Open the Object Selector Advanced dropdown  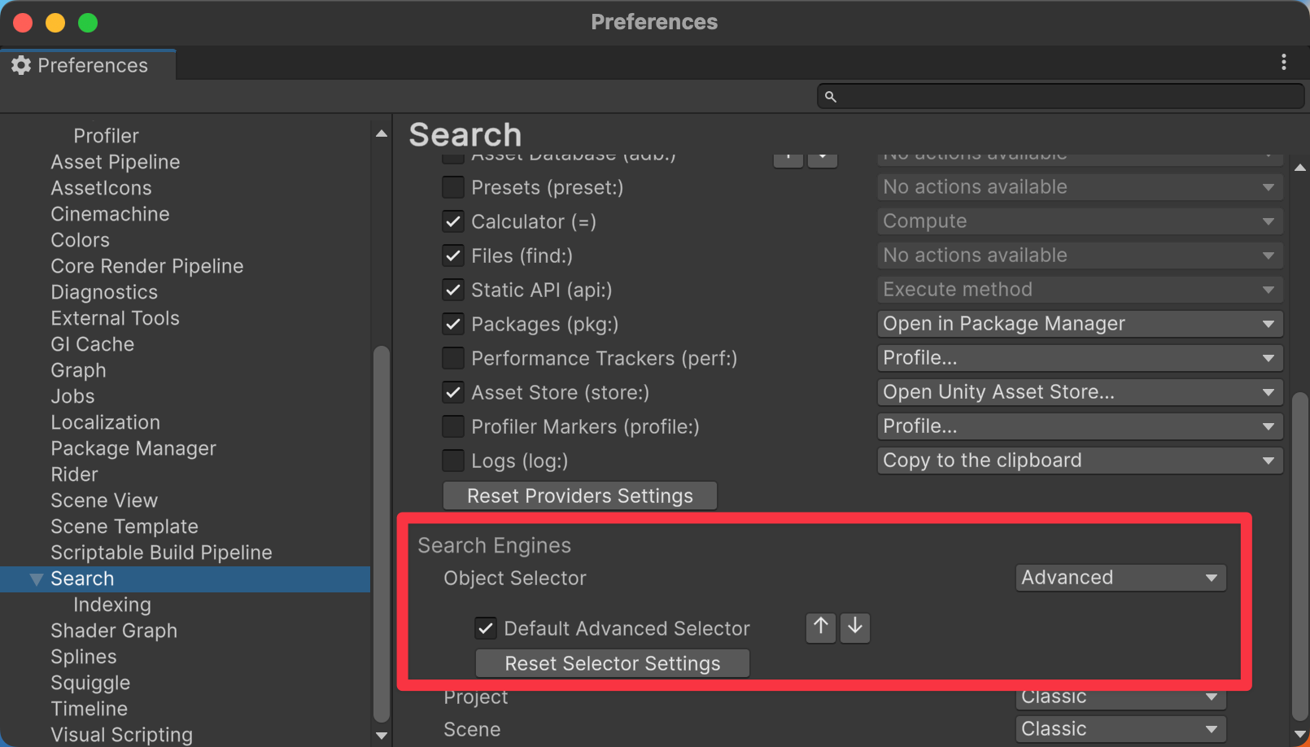pos(1120,578)
